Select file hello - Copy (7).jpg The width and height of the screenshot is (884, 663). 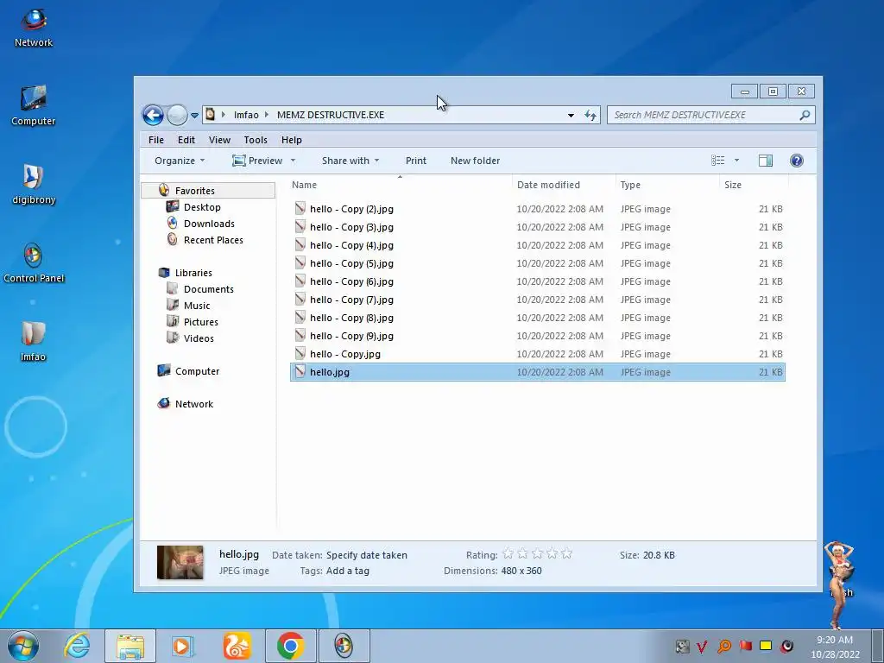pos(537,300)
